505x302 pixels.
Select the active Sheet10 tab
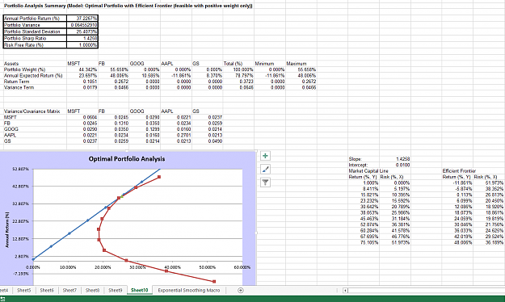tap(140, 290)
